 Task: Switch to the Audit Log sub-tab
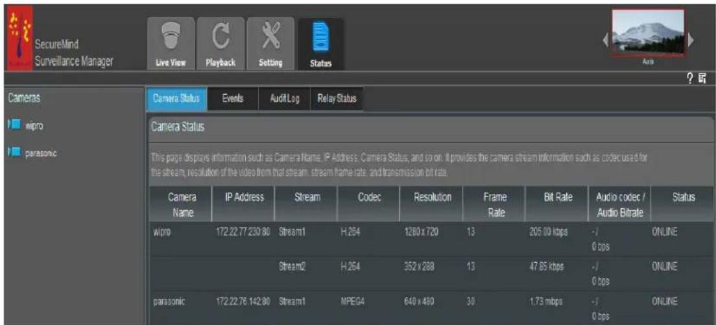(284, 98)
